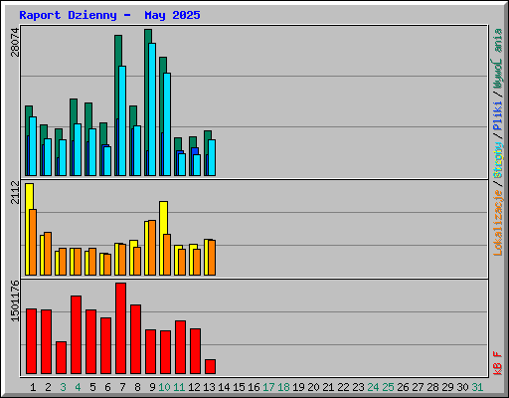Click the 28074 axis value label

coord(15,42)
